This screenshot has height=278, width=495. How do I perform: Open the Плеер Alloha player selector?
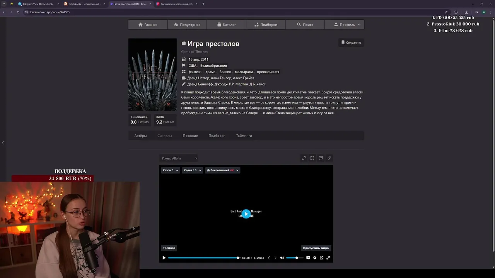[x=179, y=158]
